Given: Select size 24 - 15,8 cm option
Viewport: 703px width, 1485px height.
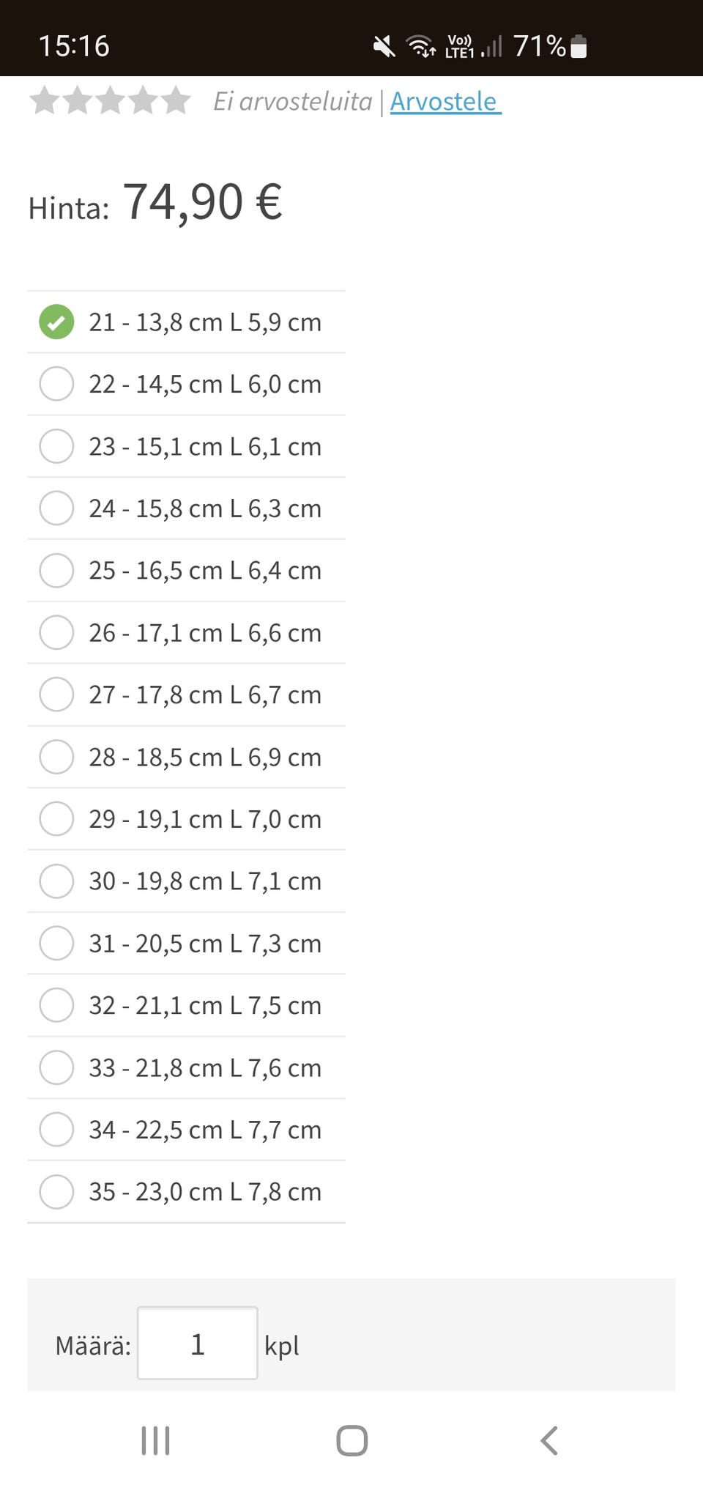Looking at the screenshot, I should (x=56, y=508).
